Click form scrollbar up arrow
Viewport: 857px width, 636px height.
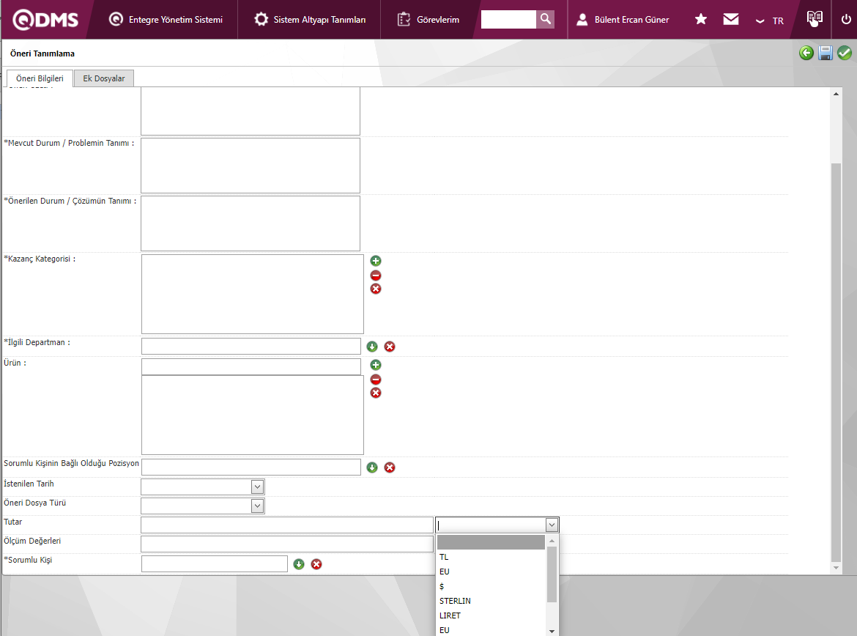(836, 94)
